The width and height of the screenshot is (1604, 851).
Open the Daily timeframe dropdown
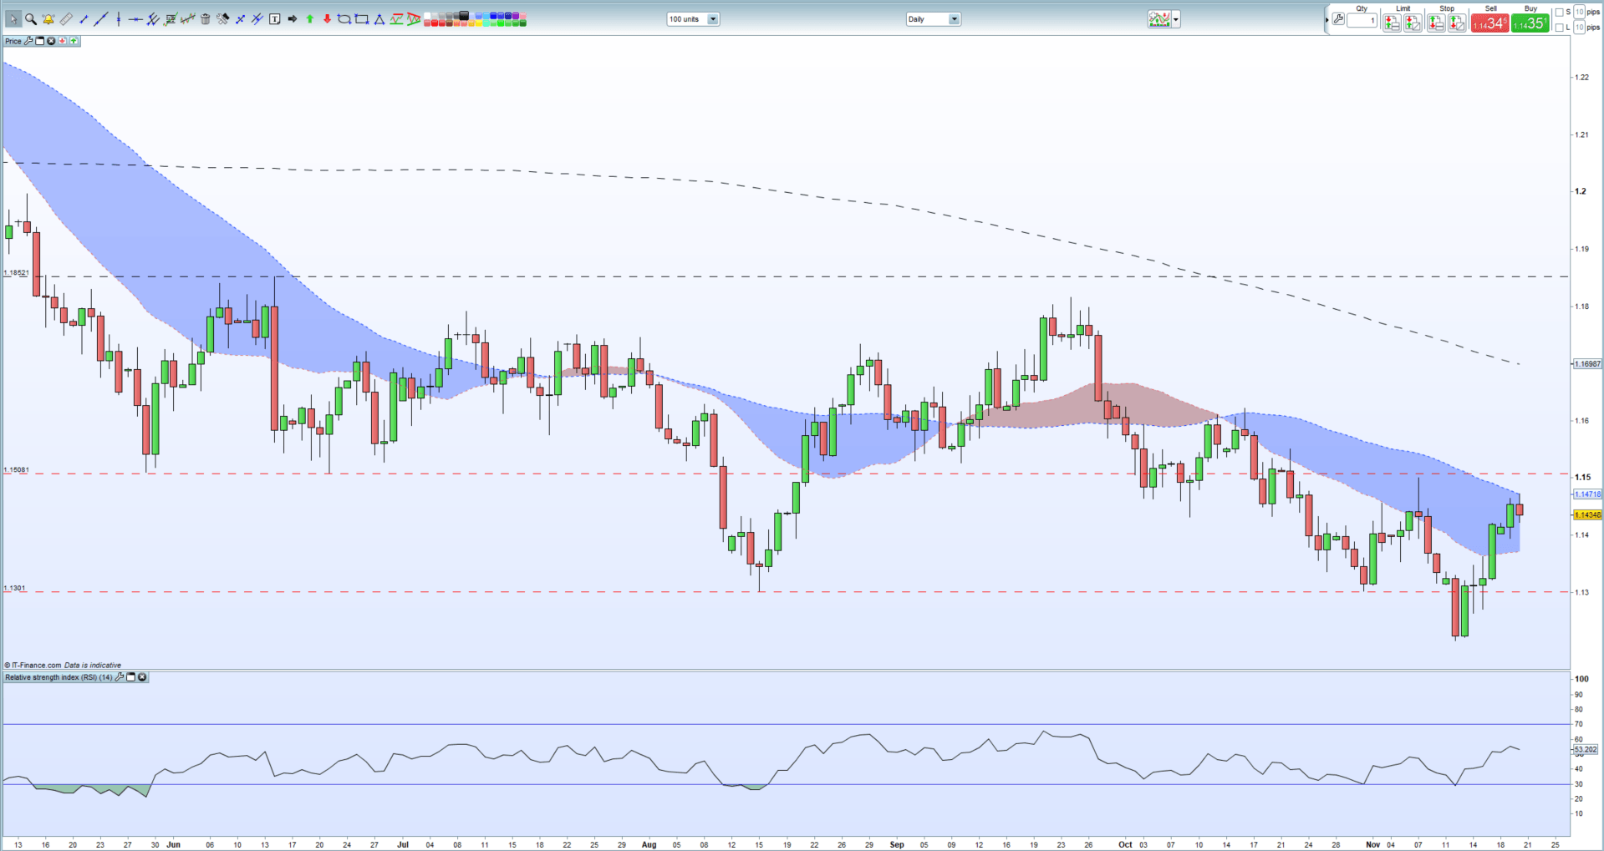[934, 19]
